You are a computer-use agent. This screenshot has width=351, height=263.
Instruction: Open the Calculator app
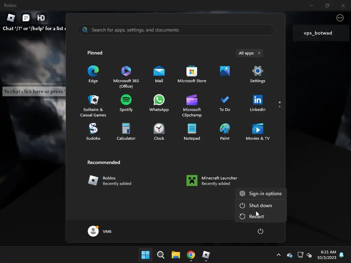[x=126, y=132]
